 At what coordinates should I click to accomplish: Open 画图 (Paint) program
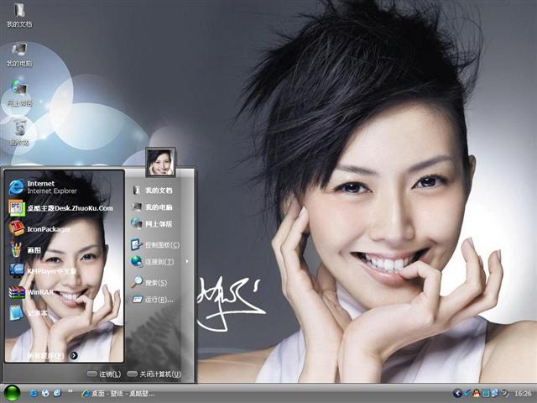click(x=34, y=250)
